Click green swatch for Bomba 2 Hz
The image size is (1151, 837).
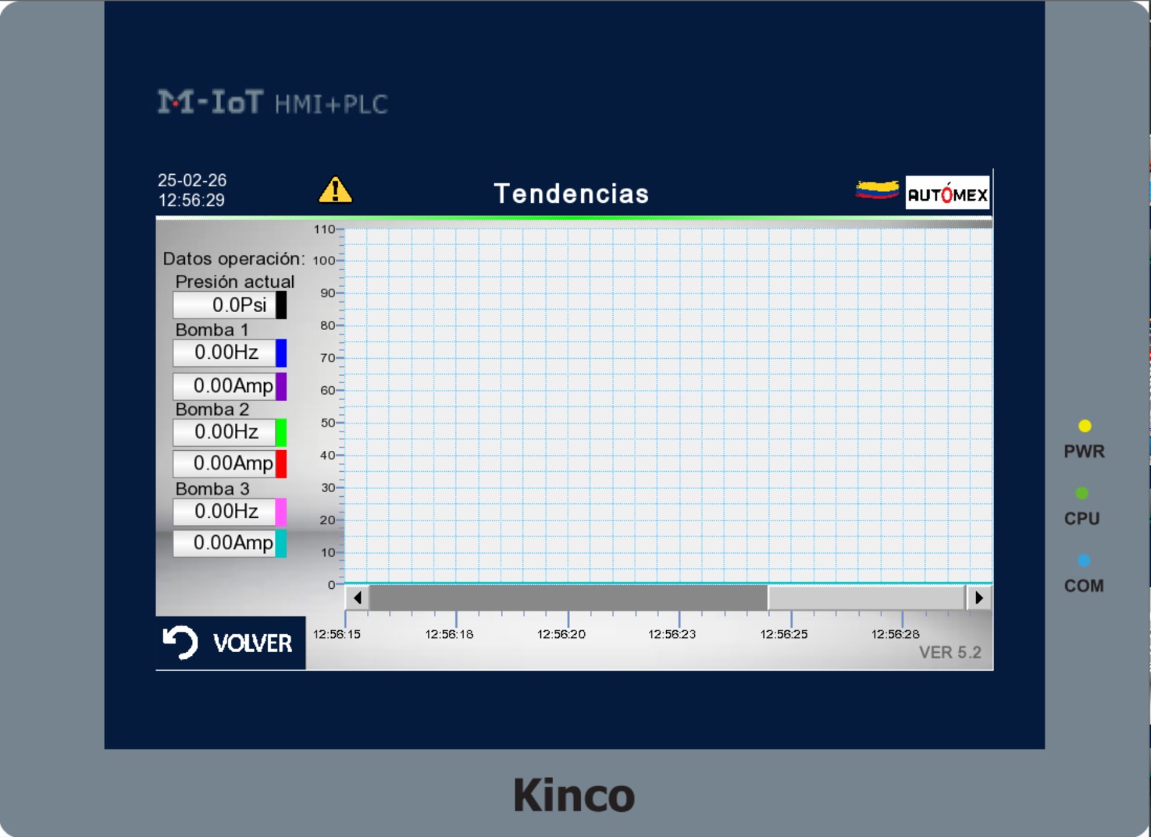click(281, 432)
